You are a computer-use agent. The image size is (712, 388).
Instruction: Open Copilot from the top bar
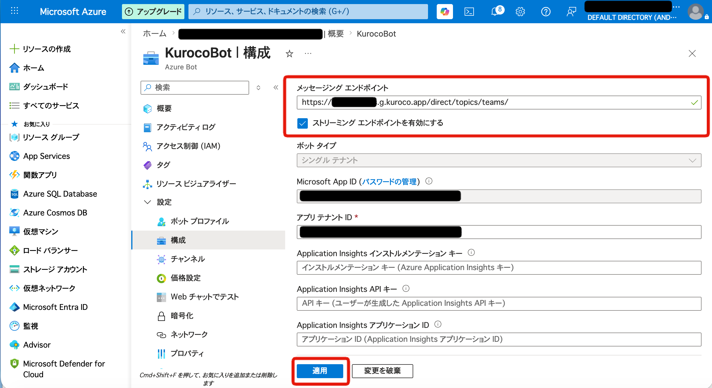coord(445,12)
